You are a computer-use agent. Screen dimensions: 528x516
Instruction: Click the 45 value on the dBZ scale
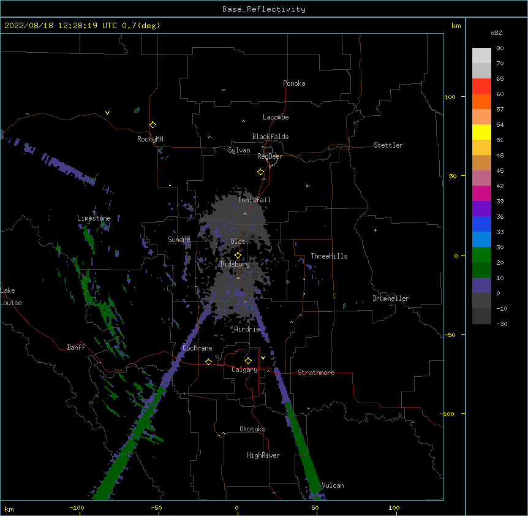(500, 170)
